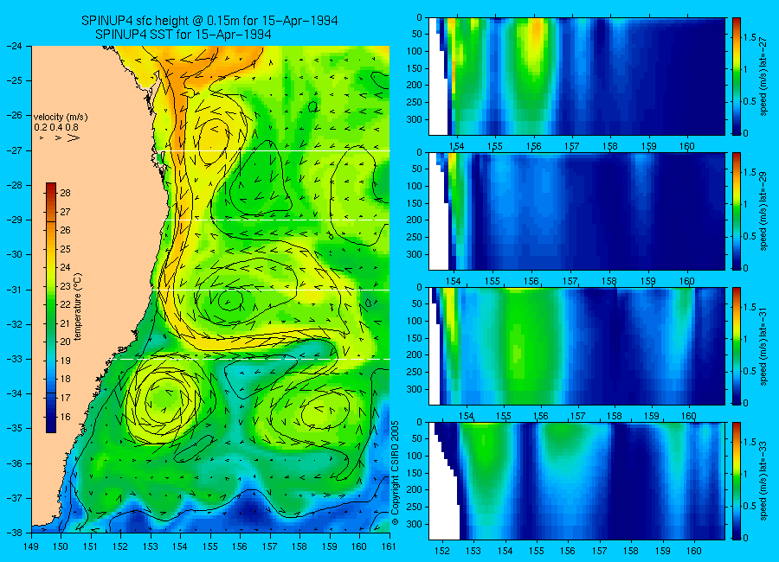This screenshot has height=562, width=779.
Task: Open the lat=-29 speed section plot
Action: 576,212
